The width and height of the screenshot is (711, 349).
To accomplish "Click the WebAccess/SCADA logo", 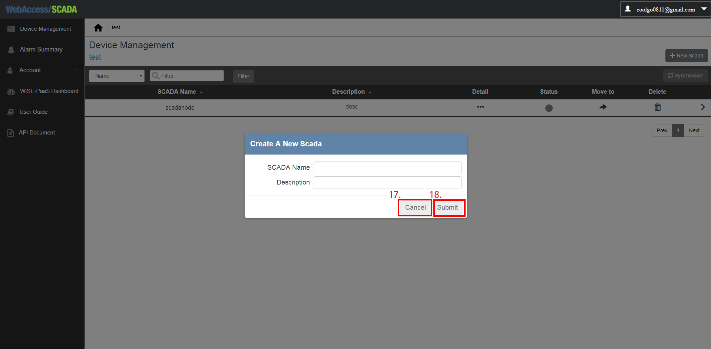I will click(42, 9).
